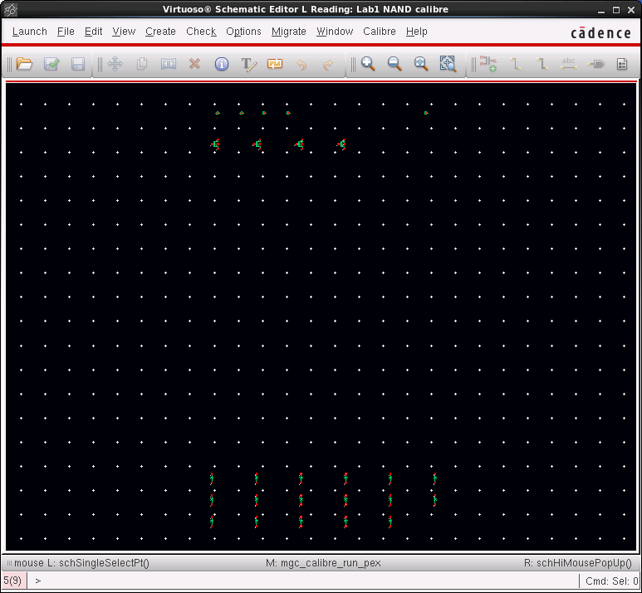Image resolution: width=642 pixels, height=593 pixels.
Task: Maximize the Virtuoso window
Action: pos(616,10)
